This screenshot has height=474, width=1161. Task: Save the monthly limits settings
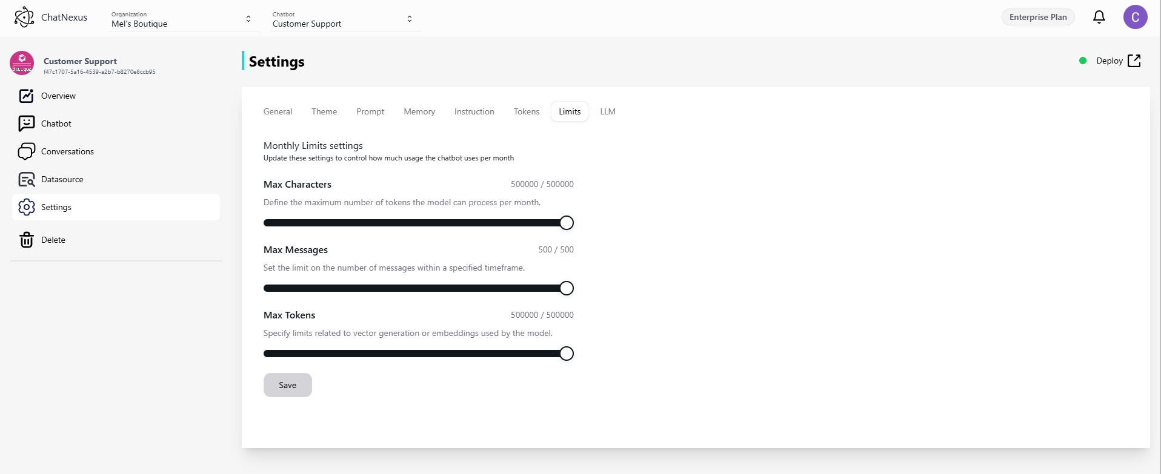pos(288,385)
